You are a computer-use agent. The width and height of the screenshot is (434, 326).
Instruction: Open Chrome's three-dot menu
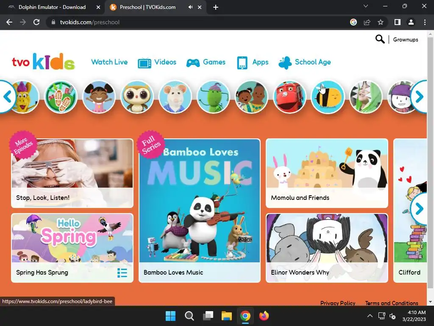(425, 22)
